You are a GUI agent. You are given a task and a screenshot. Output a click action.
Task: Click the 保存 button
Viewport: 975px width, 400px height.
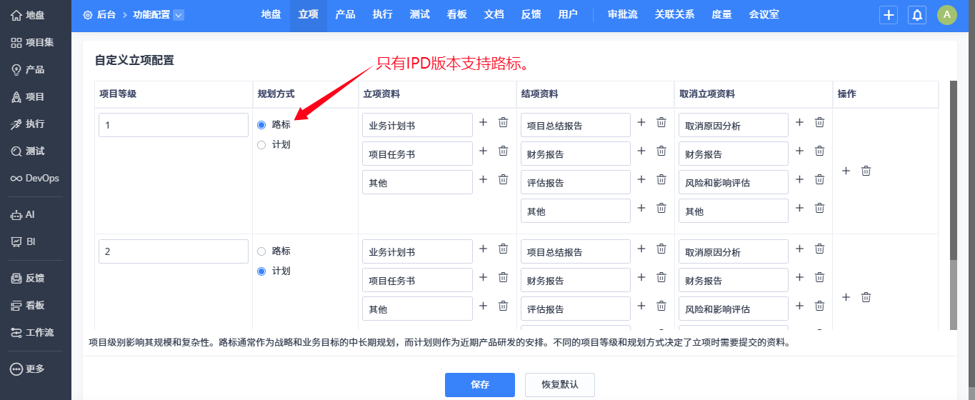click(480, 384)
